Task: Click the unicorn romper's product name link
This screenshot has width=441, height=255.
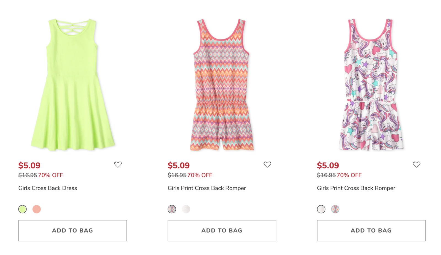Action: 356,188
